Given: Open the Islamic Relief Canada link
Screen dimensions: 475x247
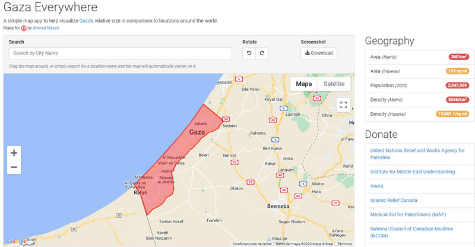Looking at the screenshot, I should pos(394,200).
